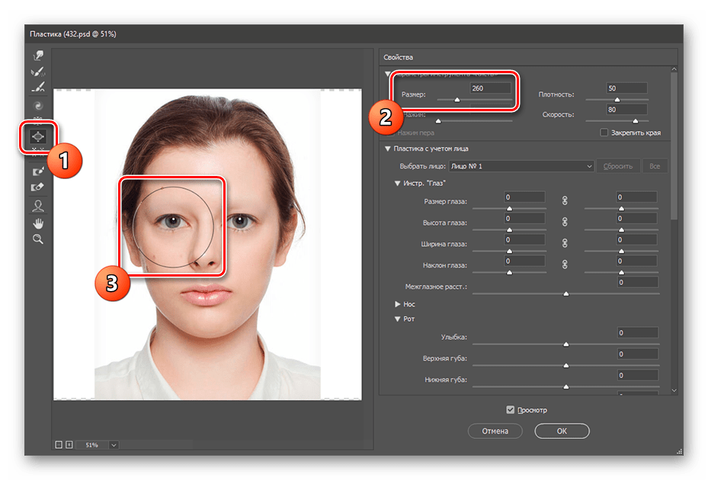Select the Twirl Clockwise tool
Screen dimensions: 708x480
[38, 106]
